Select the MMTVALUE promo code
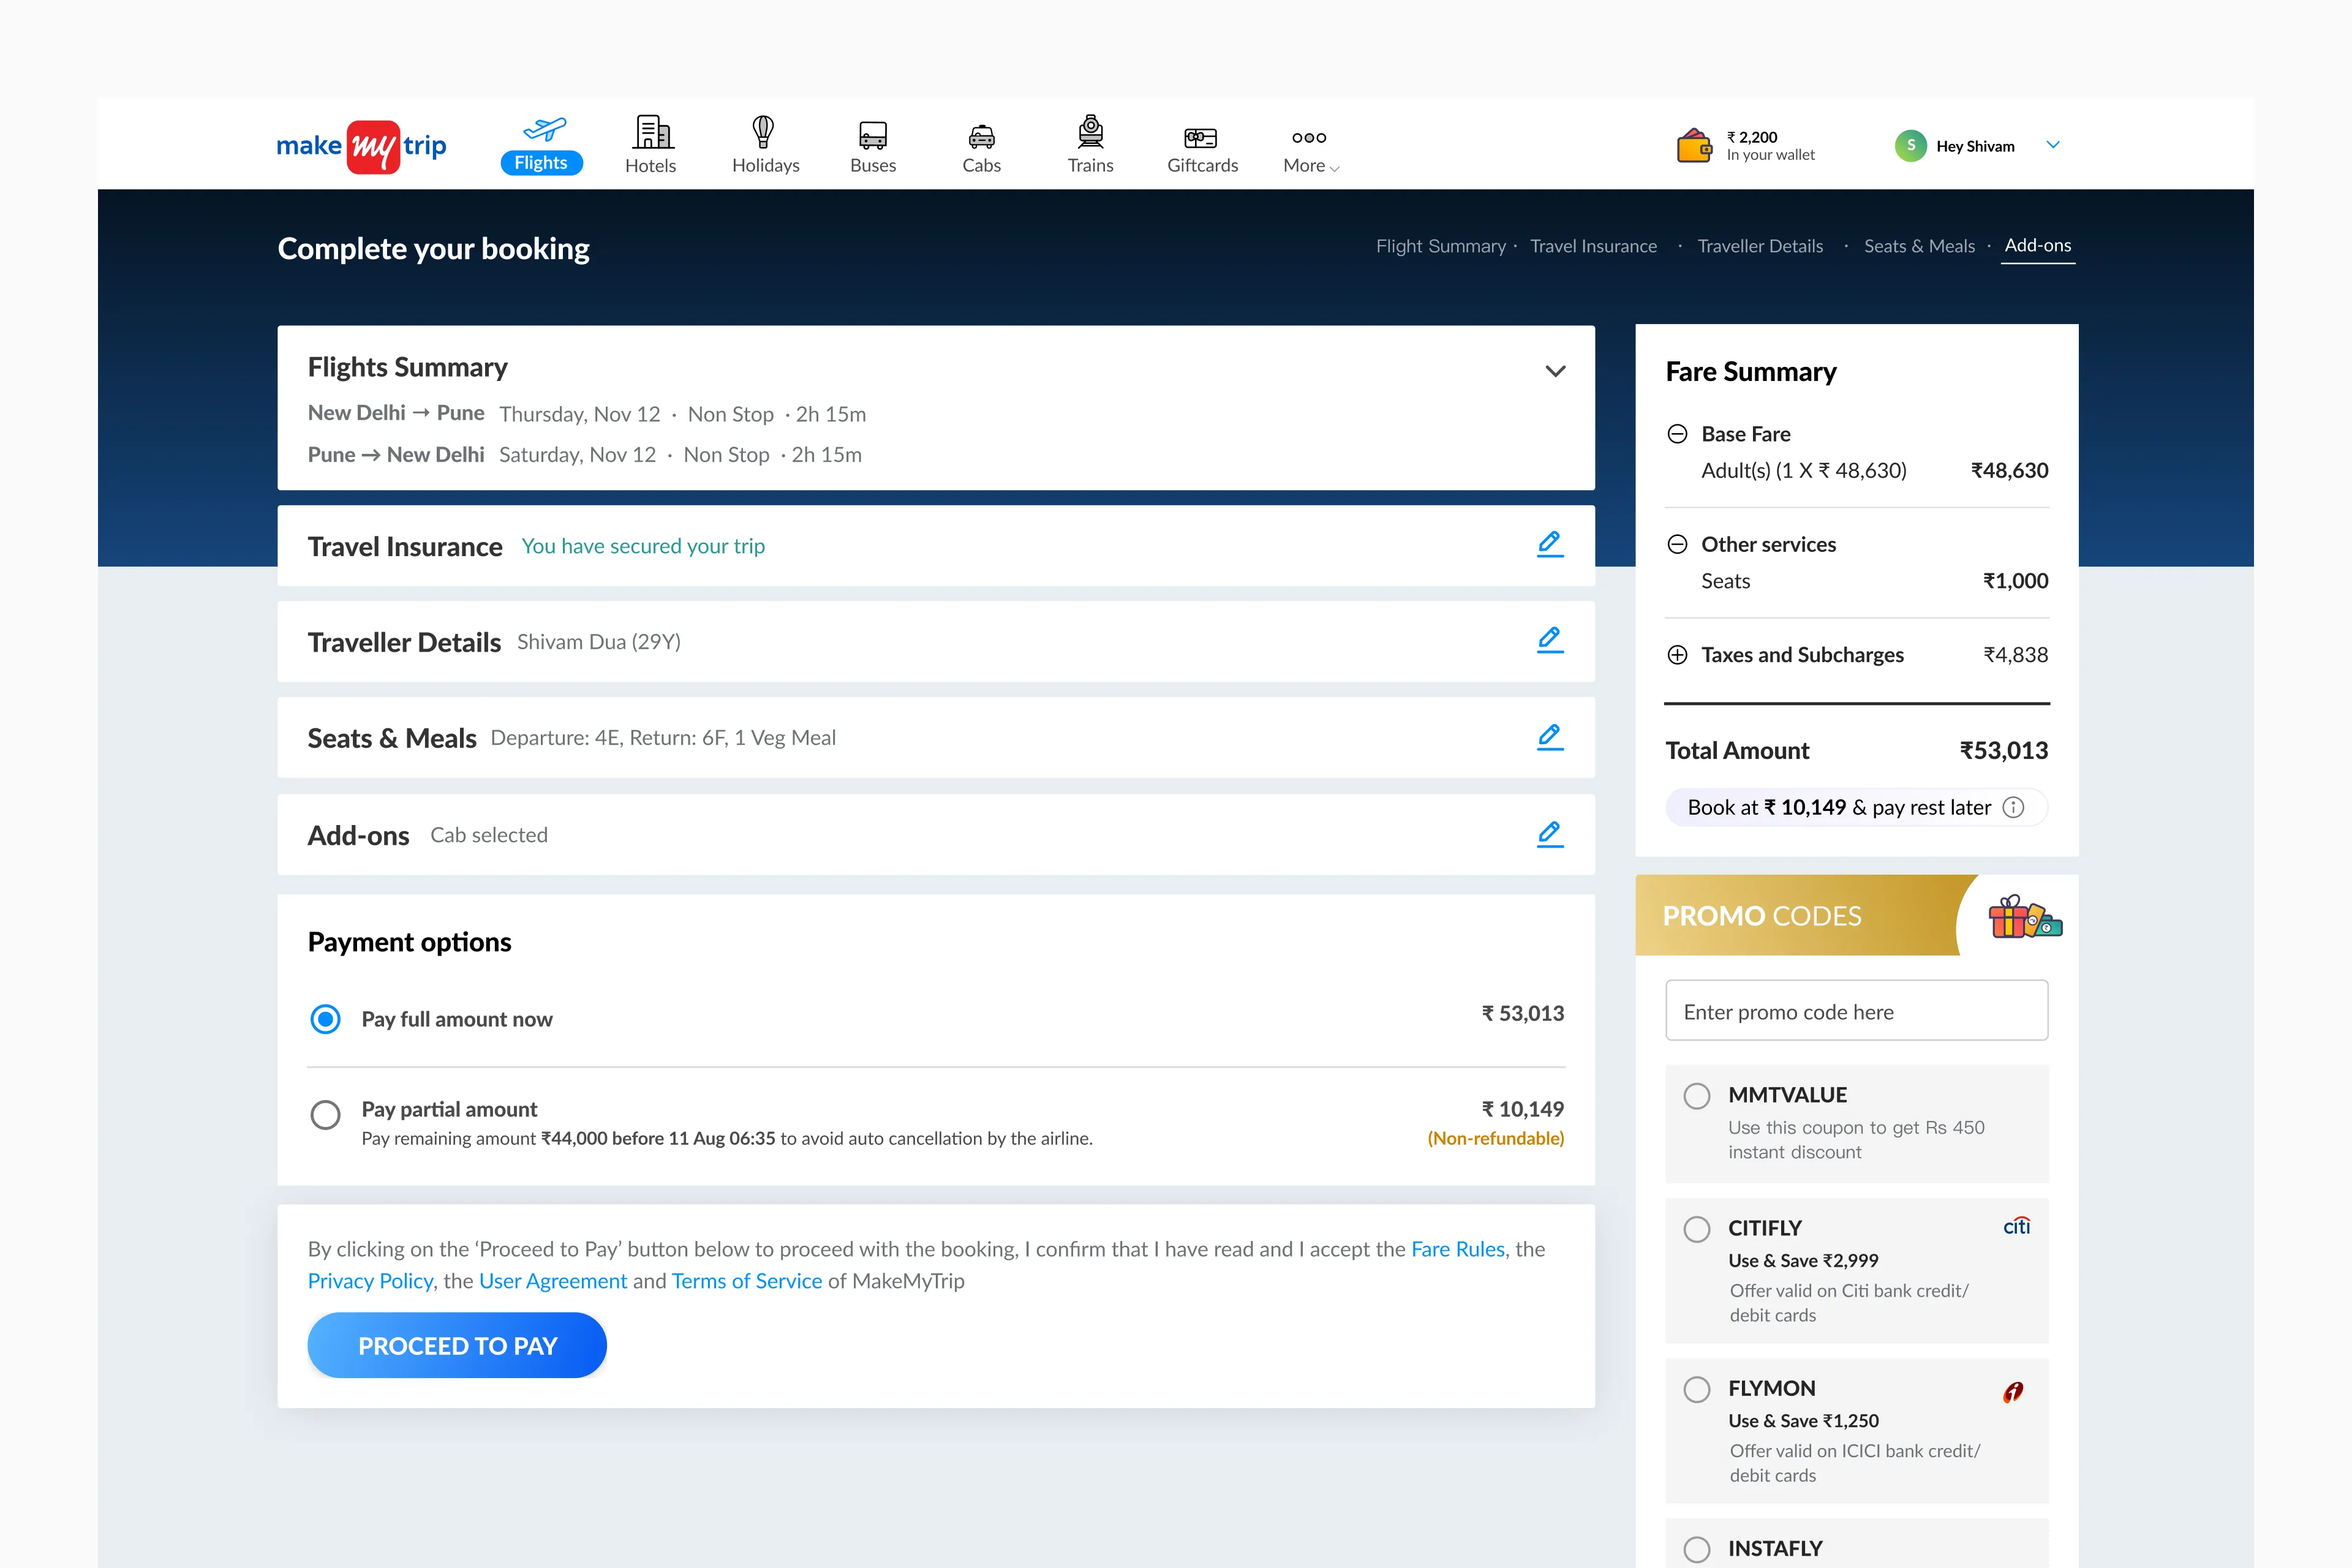This screenshot has height=1568, width=2352. pyautogui.click(x=1697, y=1096)
